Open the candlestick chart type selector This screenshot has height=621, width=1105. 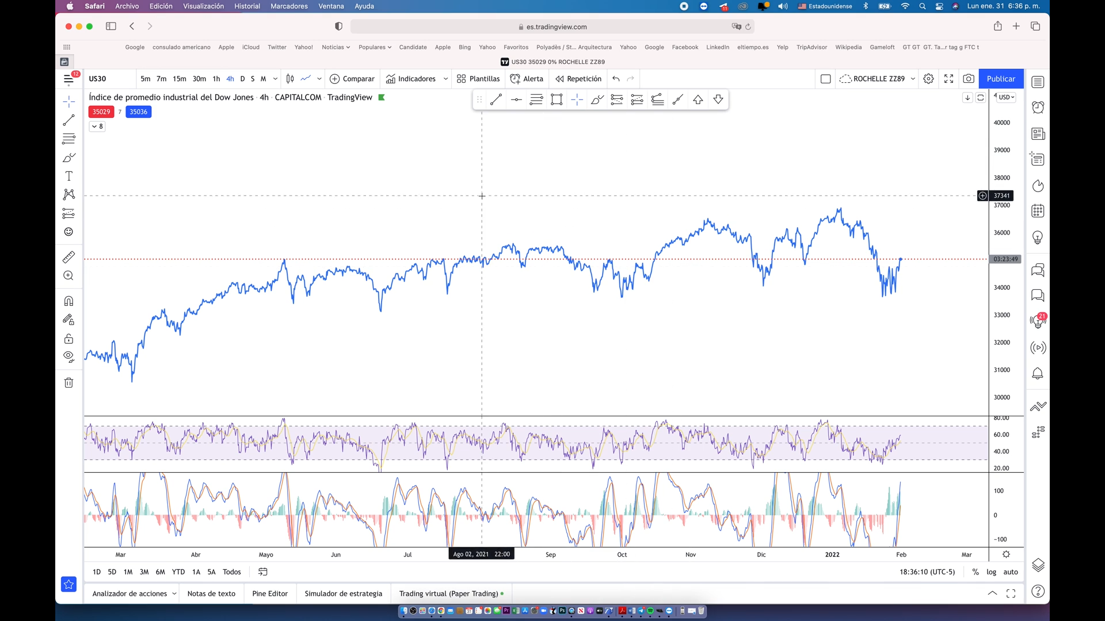click(x=290, y=79)
